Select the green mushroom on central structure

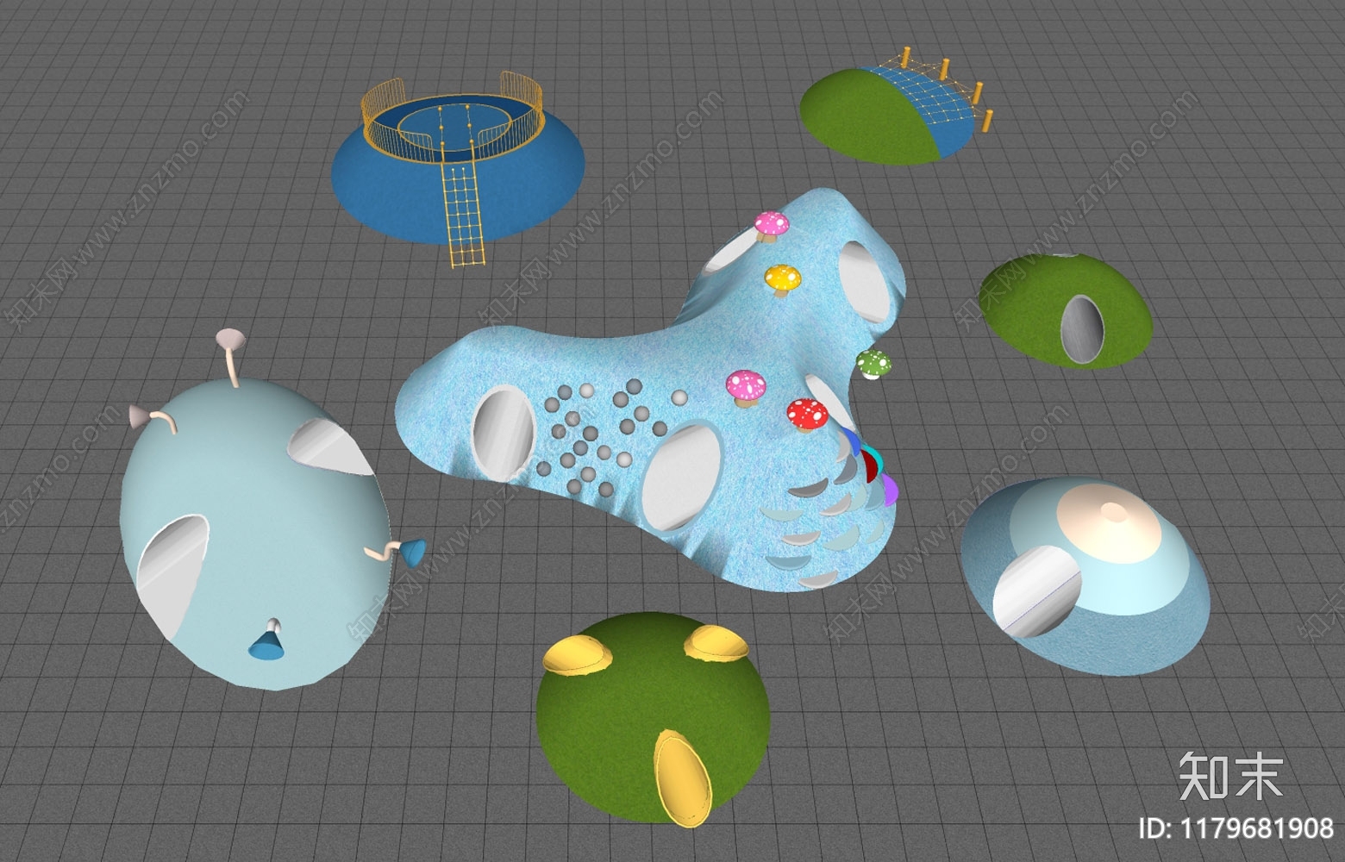pos(874,364)
